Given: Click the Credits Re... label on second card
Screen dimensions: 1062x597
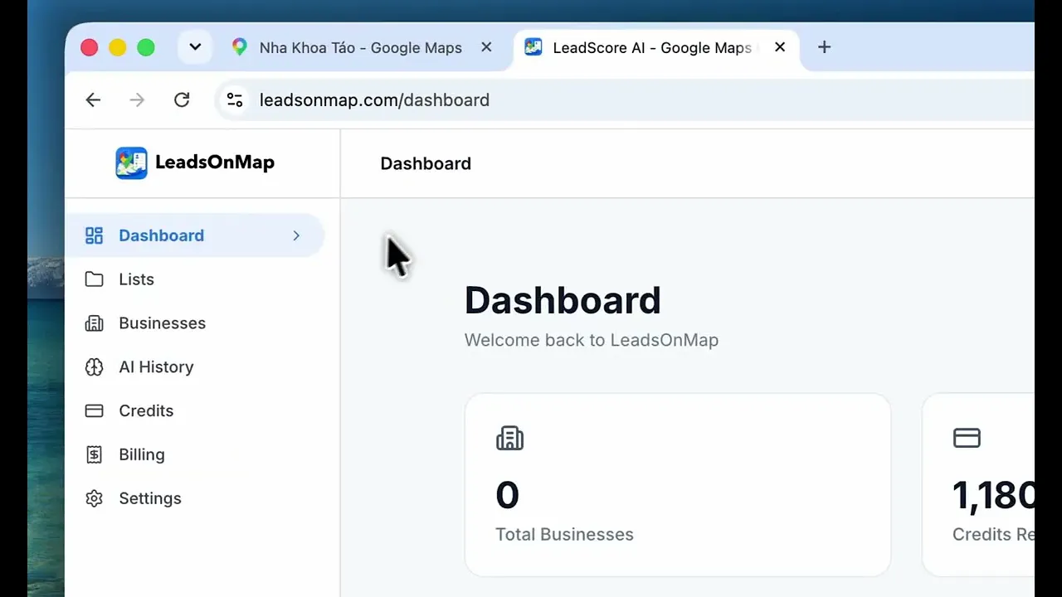Looking at the screenshot, I should click(x=993, y=535).
